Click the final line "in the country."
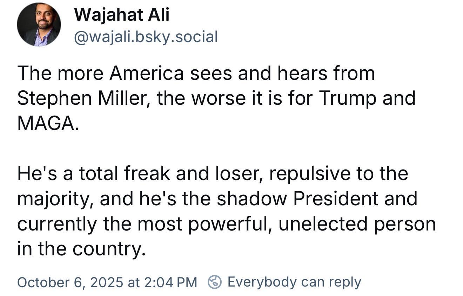Image resolution: width=463 pixels, height=296 pixels. coord(81,249)
